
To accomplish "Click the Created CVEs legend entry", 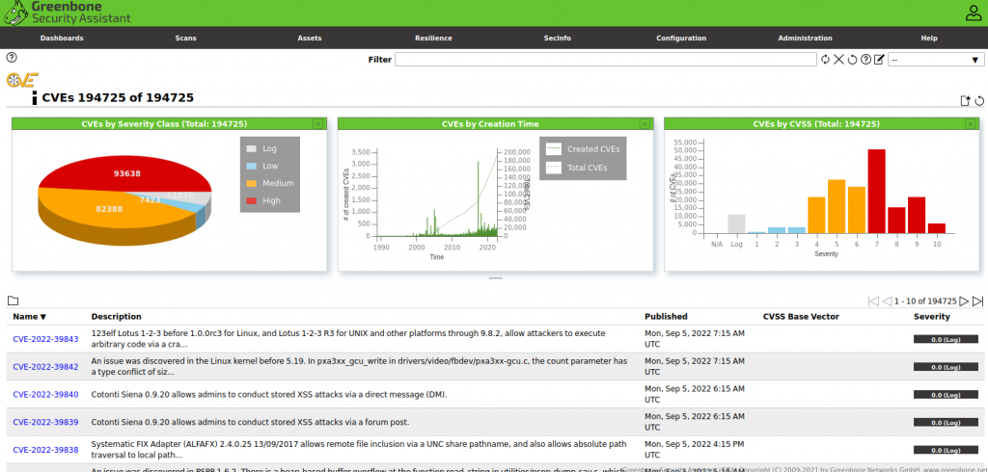I will point(583,149).
